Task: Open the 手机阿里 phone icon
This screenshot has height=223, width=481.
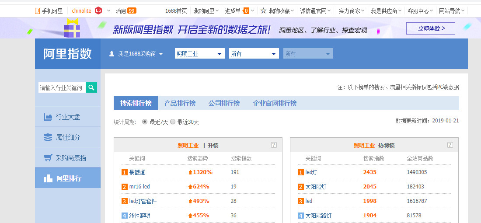Action: 38,11
